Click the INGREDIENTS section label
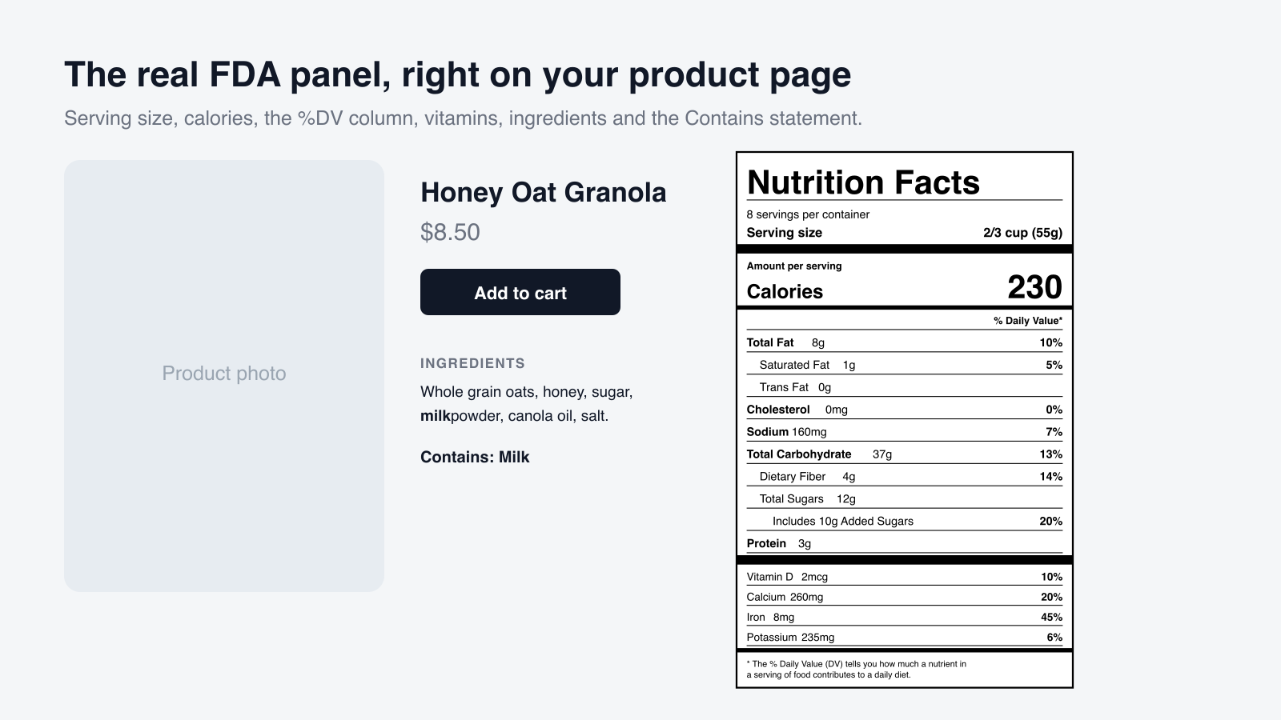This screenshot has width=1281, height=720. tap(472, 363)
